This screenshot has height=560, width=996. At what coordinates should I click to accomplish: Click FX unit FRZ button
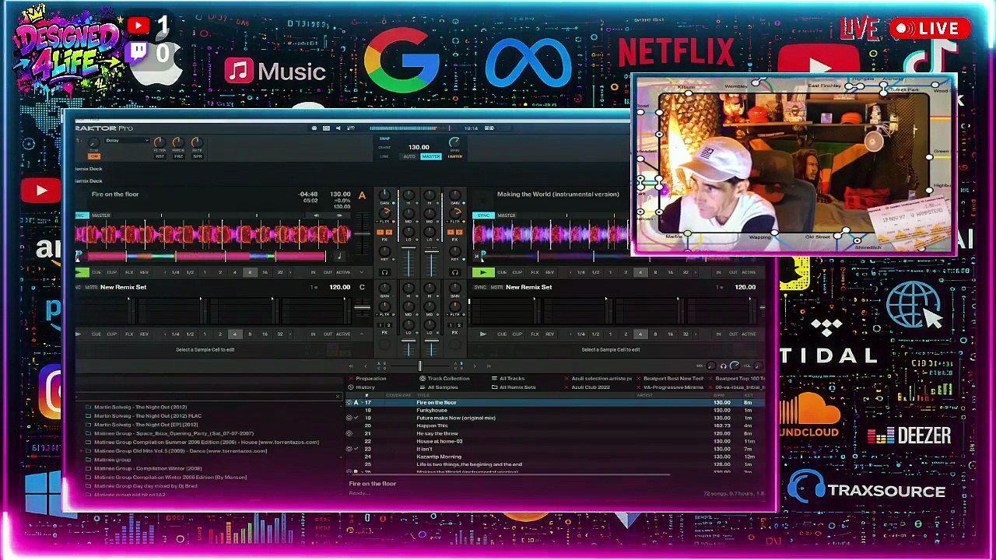click(178, 156)
